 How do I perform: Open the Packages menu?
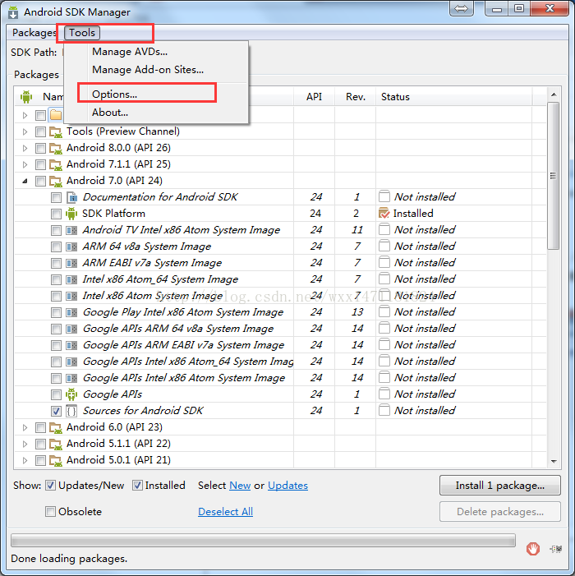pyautogui.click(x=34, y=33)
